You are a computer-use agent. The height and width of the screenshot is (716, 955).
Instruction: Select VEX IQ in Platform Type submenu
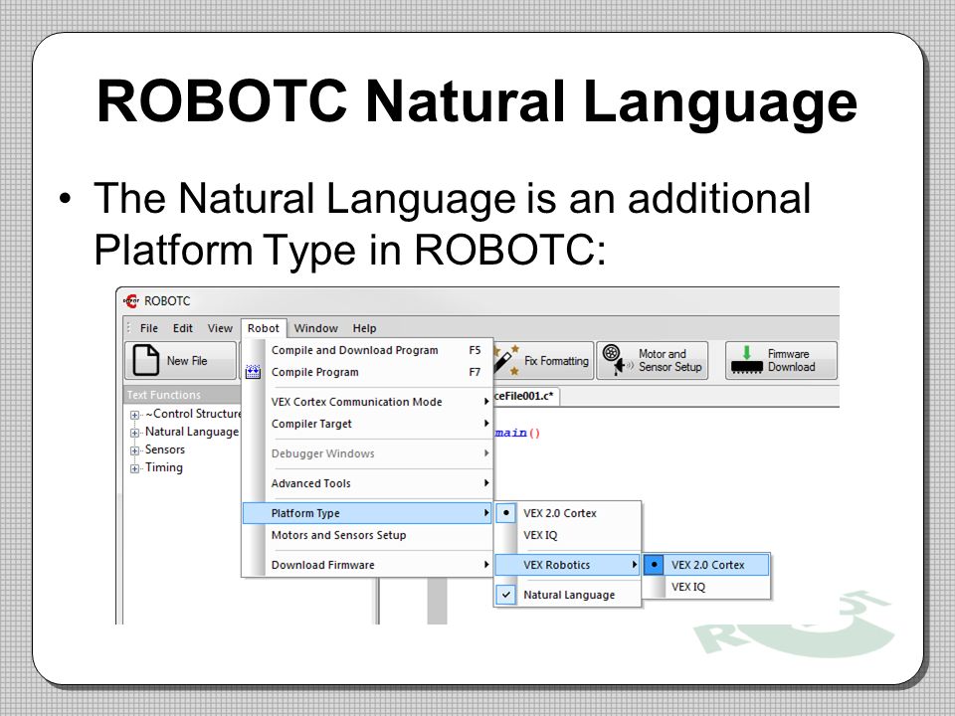pos(568,535)
